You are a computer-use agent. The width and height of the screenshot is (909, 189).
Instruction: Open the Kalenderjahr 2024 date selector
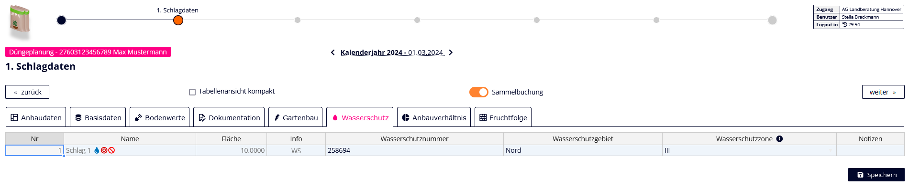(392, 52)
